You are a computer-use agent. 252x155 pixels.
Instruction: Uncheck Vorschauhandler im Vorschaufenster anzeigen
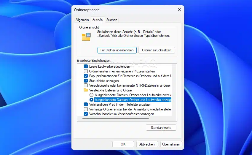click(x=86, y=114)
